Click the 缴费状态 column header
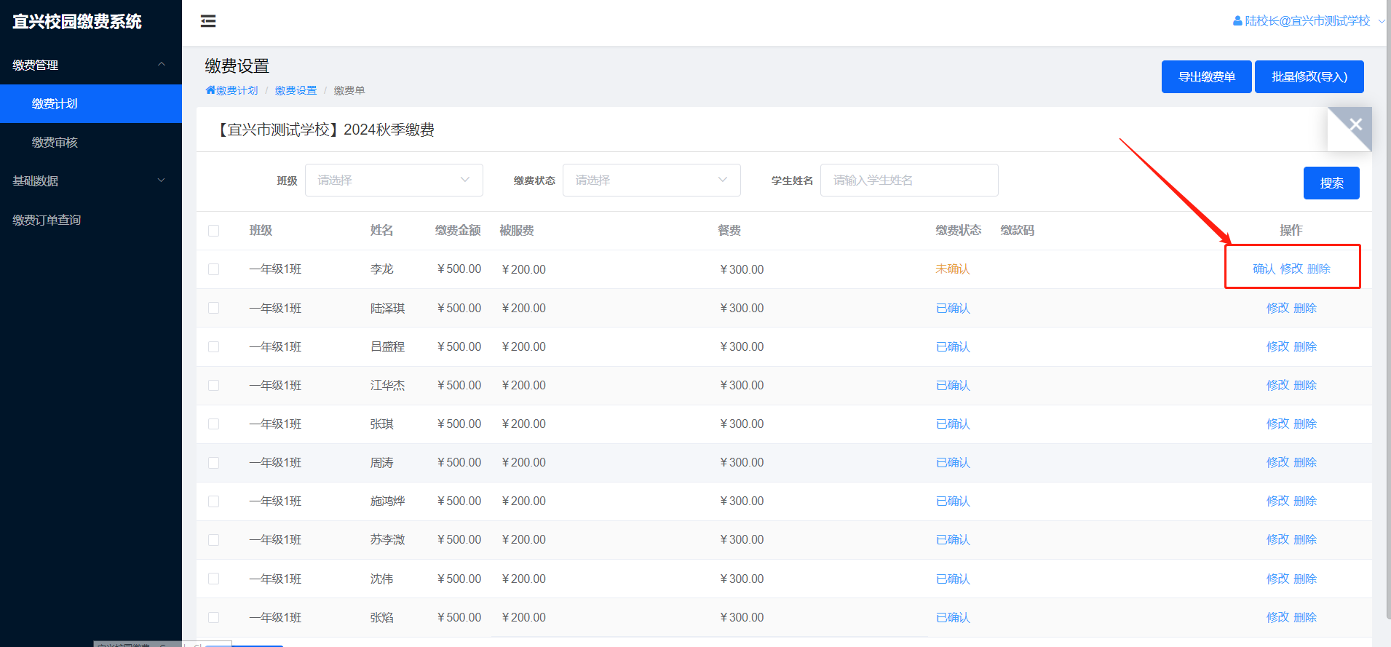The width and height of the screenshot is (1391, 647). pos(959,230)
